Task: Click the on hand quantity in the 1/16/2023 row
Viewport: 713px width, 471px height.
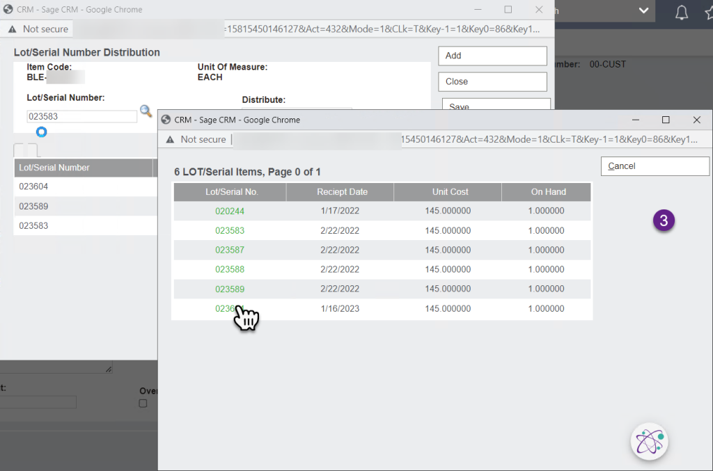Action: pos(546,309)
